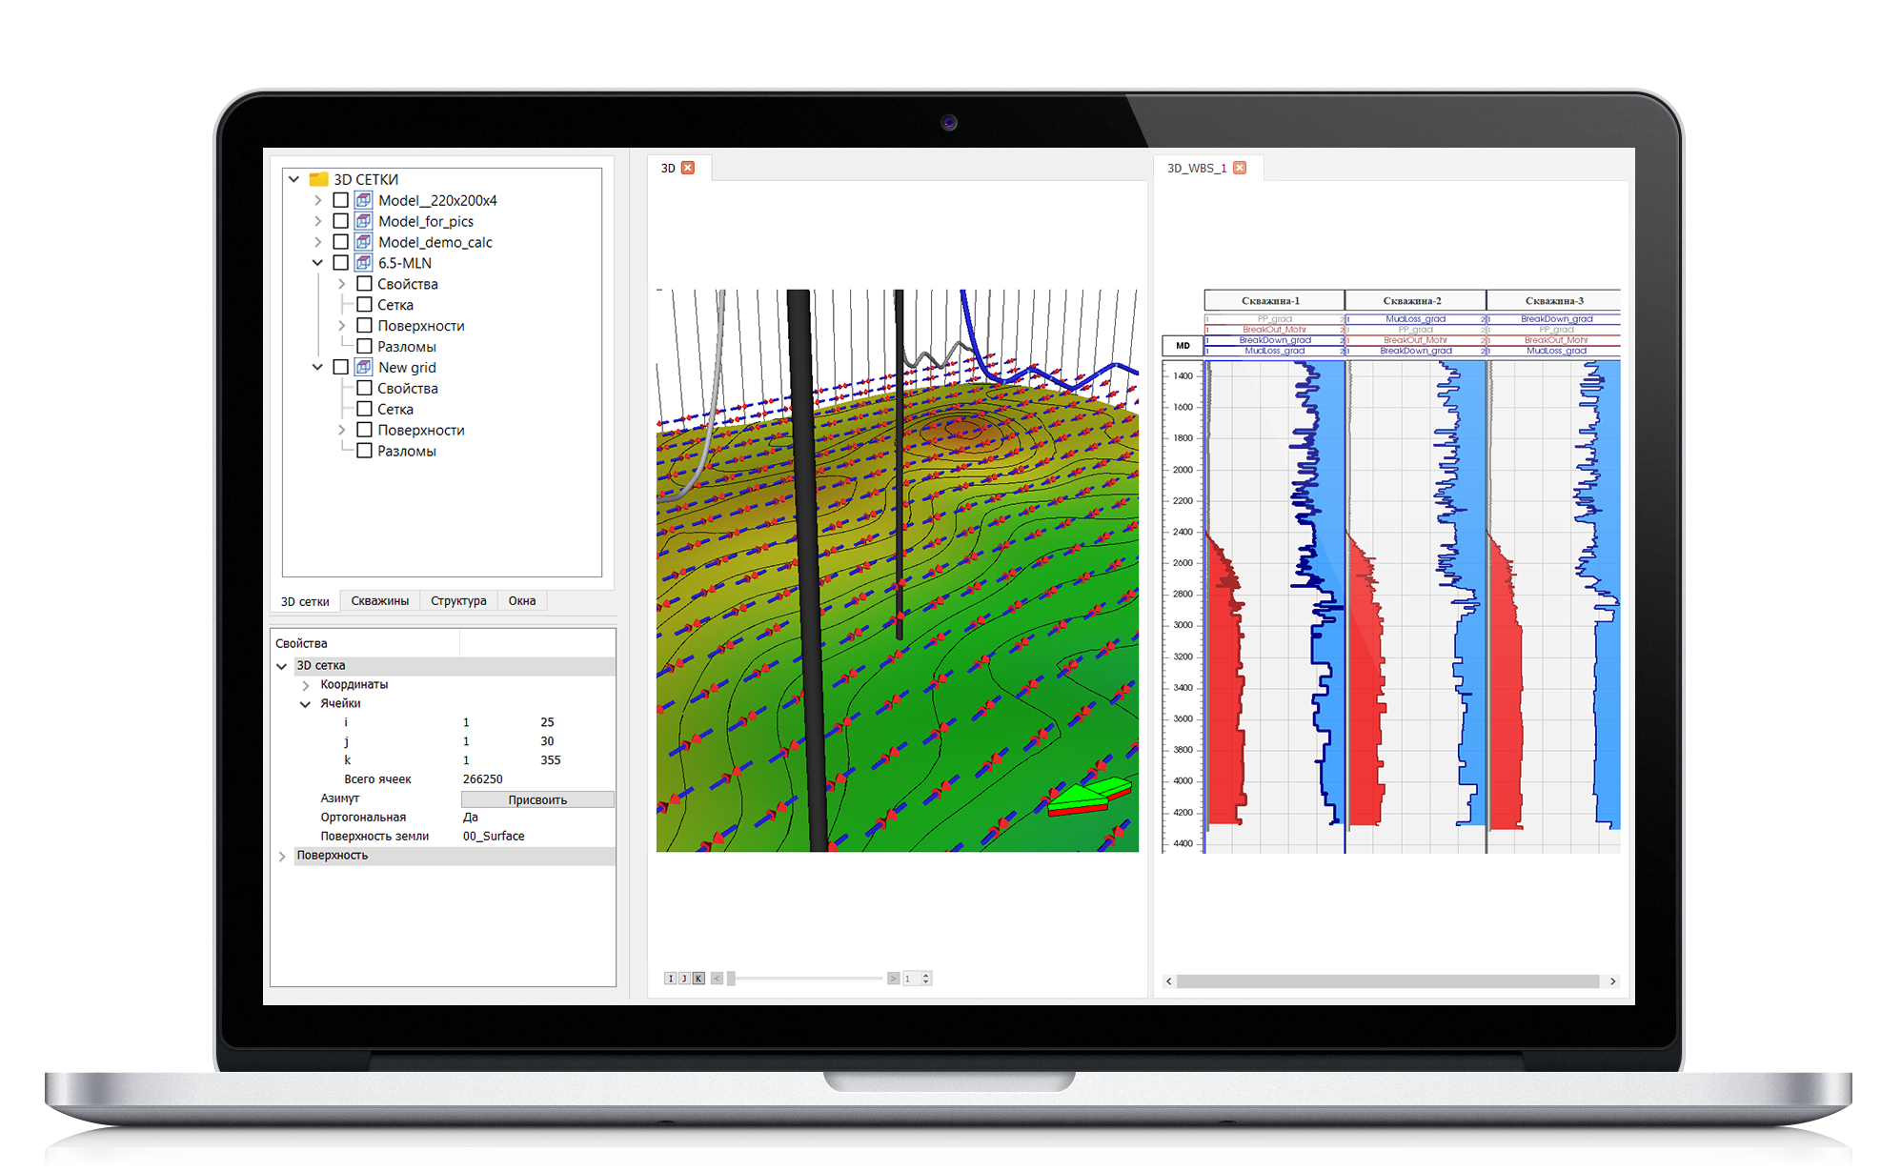The width and height of the screenshot is (1901, 1172).
Task: Expand Поверхности under 6.5-MLN
Action: (x=341, y=326)
